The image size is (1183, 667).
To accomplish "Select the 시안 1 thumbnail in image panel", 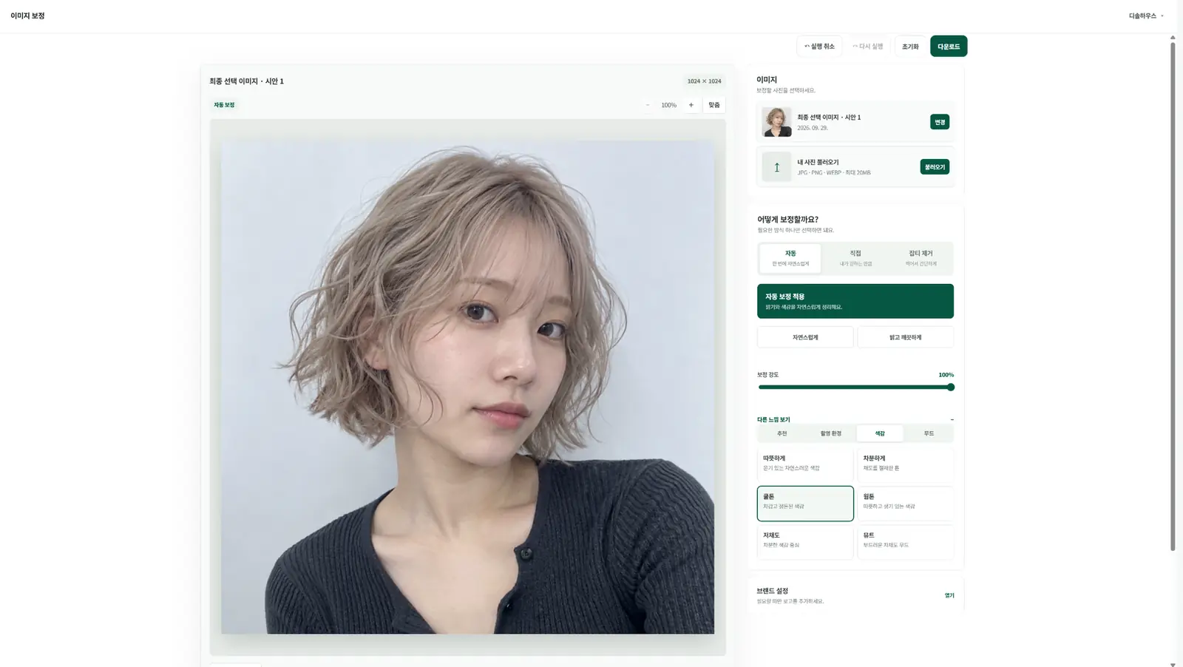I will (776, 122).
